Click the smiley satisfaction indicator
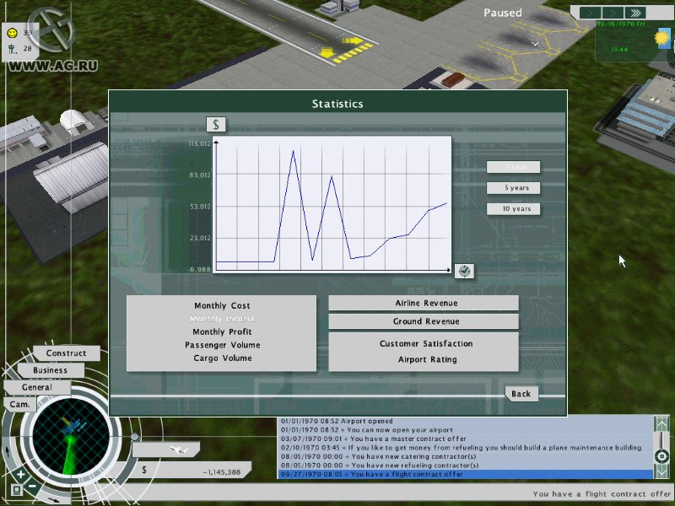The width and height of the screenshot is (675, 506). (13, 33)
